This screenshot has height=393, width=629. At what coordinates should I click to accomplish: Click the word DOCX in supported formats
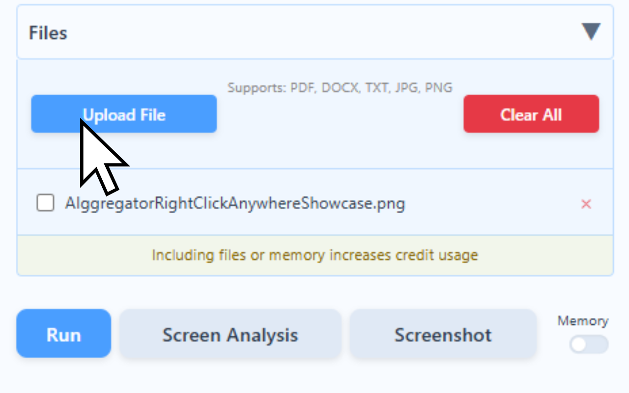pyautogui.click(x=341, y=88)
